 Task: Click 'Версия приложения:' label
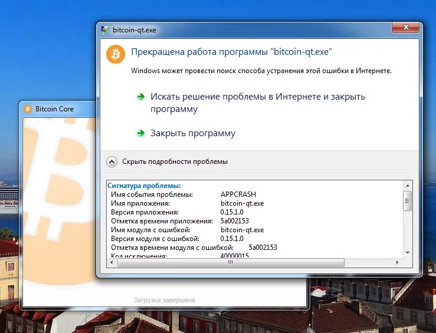point(145,212)
